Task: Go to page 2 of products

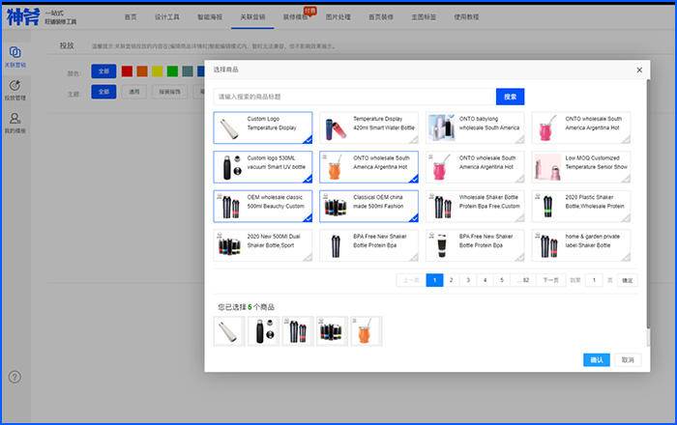Action: coord(452,280)
